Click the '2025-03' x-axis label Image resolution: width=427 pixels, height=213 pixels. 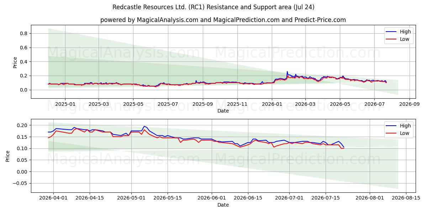tap(98, 104)
